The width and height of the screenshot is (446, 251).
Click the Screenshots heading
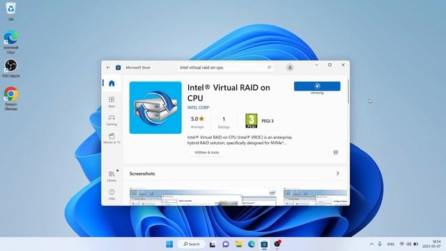point(142,174)
